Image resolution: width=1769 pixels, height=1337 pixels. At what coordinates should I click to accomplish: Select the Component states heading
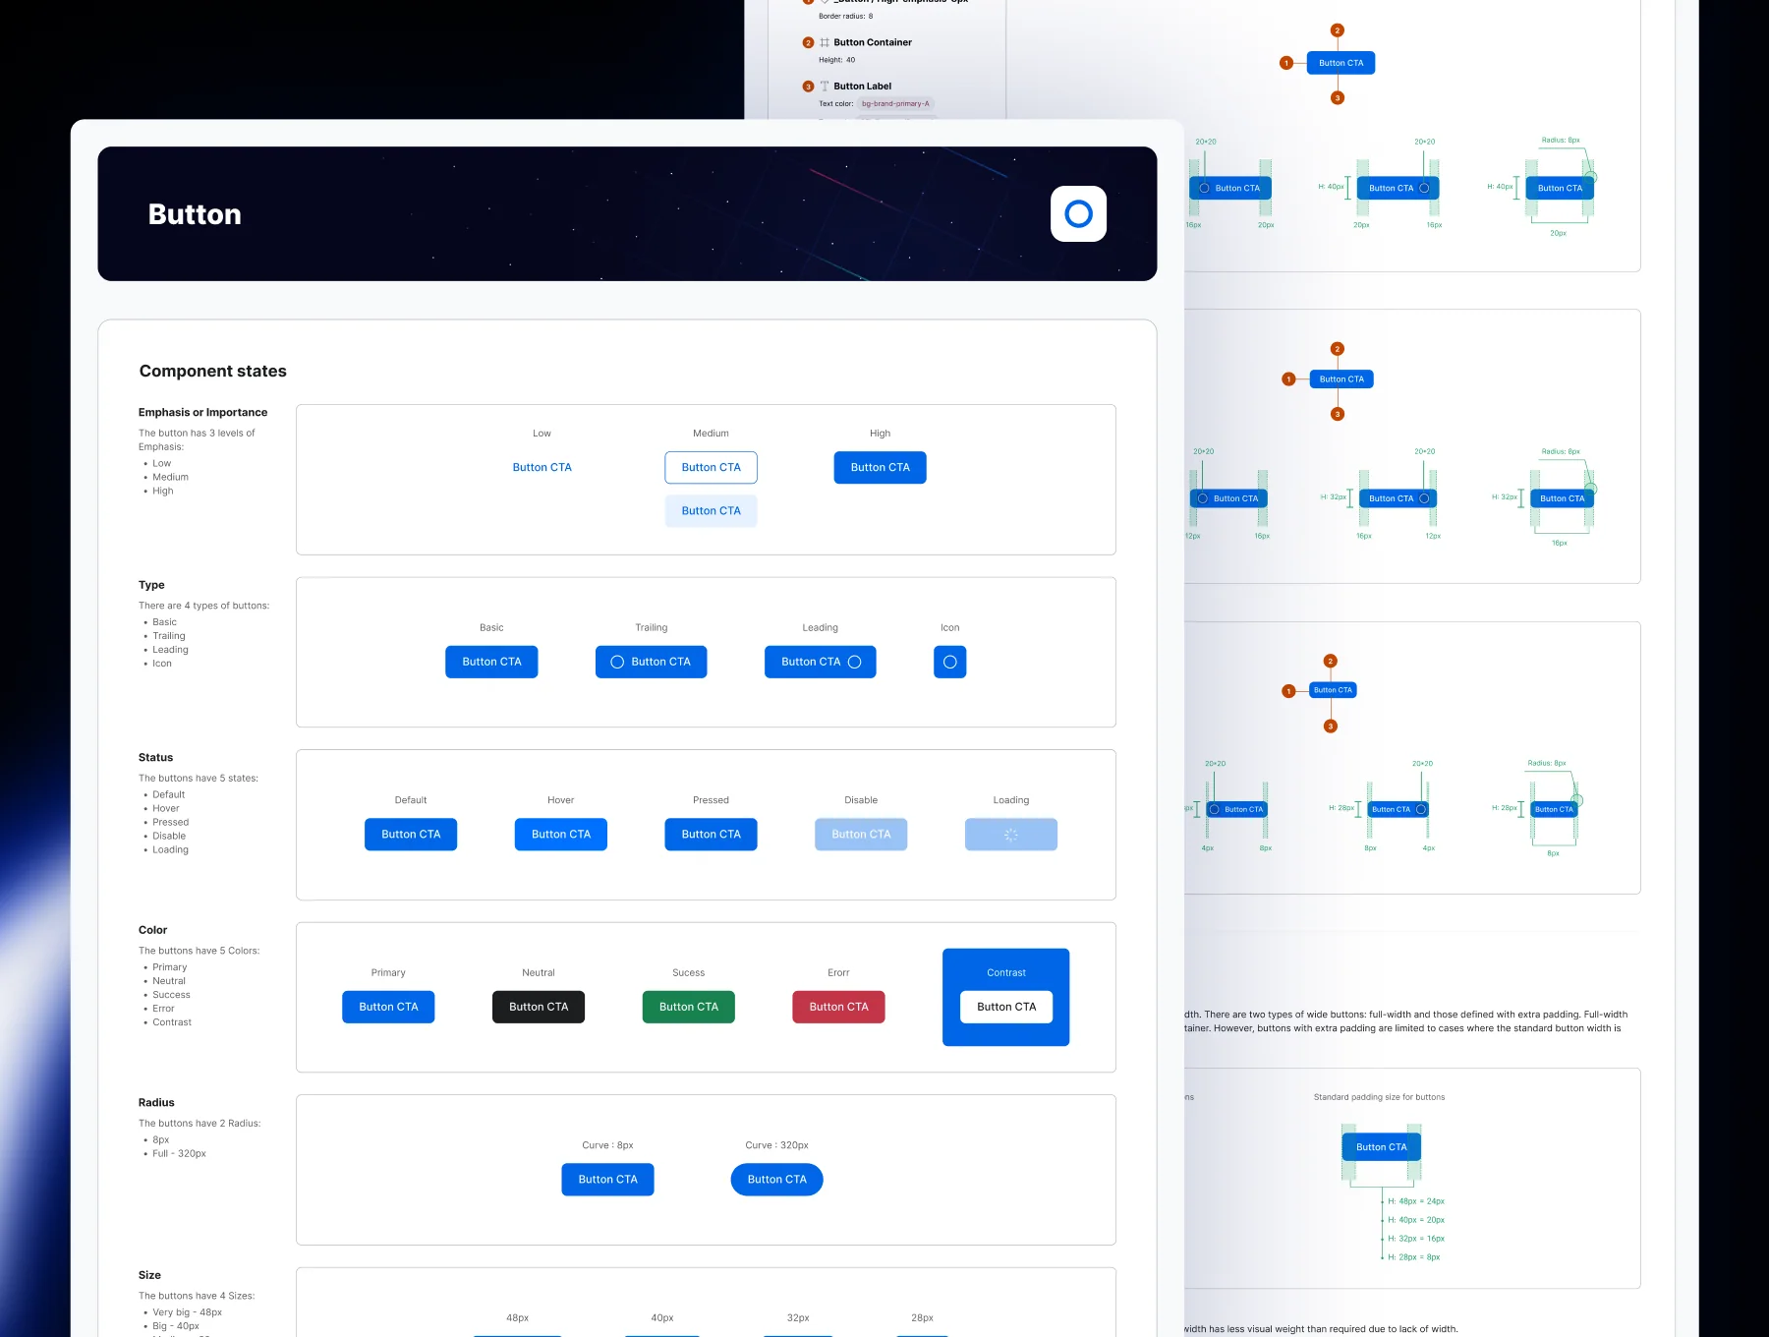[x=213, y=371]
